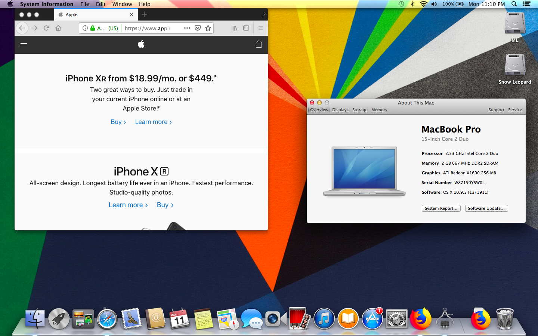Click the volume speaker icon
The image size is (538, 336).
click(434, 4)
